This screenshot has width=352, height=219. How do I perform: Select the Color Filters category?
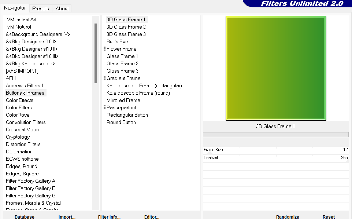[19, 107]
